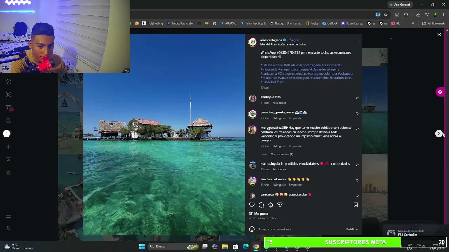Open hashtag #islas
This screenshot has height=252, width=449.
coord(281,82)
